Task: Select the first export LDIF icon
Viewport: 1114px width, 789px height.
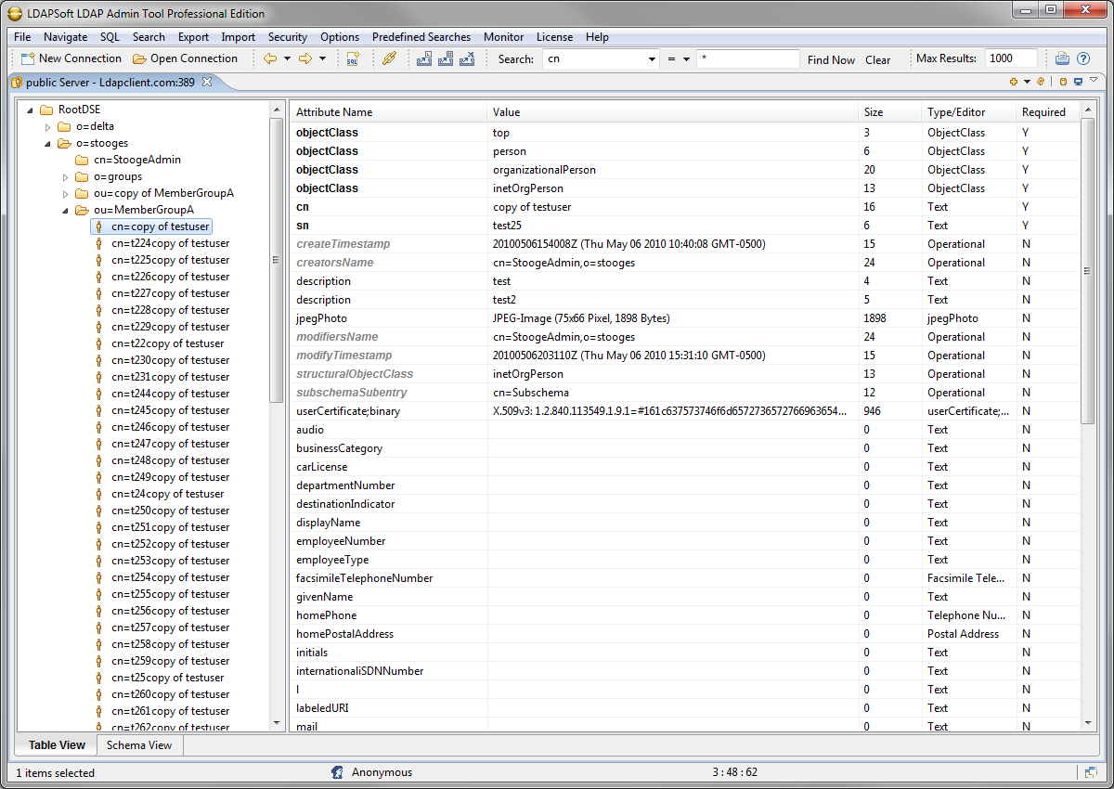Action: [423, 58]
